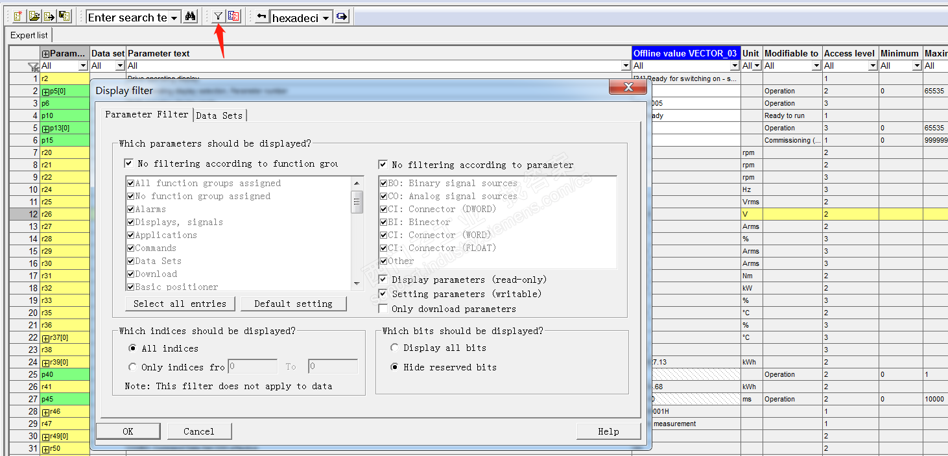Viewport: 948px width, 456px height.
Task: Open the Access level filter dropdown
Action: click(x=873, y=66)
